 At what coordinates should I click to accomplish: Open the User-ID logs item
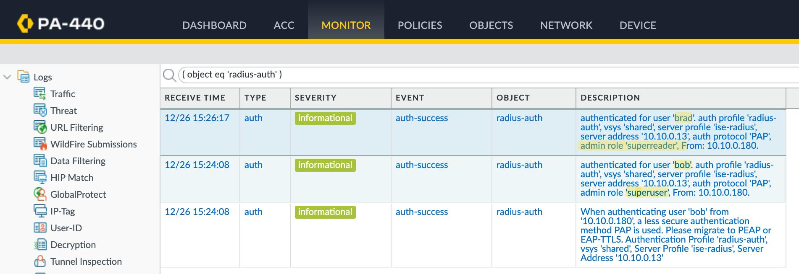(66, 228)
